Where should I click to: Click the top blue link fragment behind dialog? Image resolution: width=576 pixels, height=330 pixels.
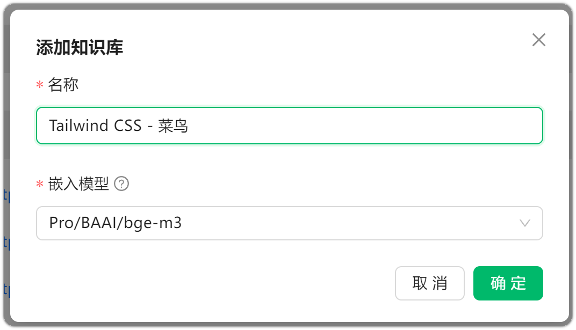tap(6, 196)
